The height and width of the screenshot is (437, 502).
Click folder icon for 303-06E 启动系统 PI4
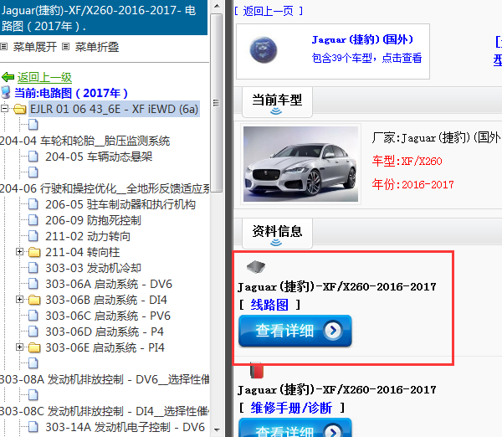[34, 347]
